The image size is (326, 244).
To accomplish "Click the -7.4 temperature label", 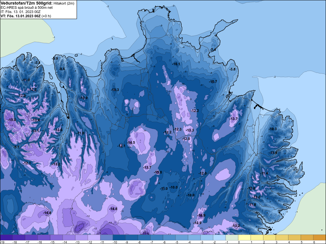I will (213, 50).
